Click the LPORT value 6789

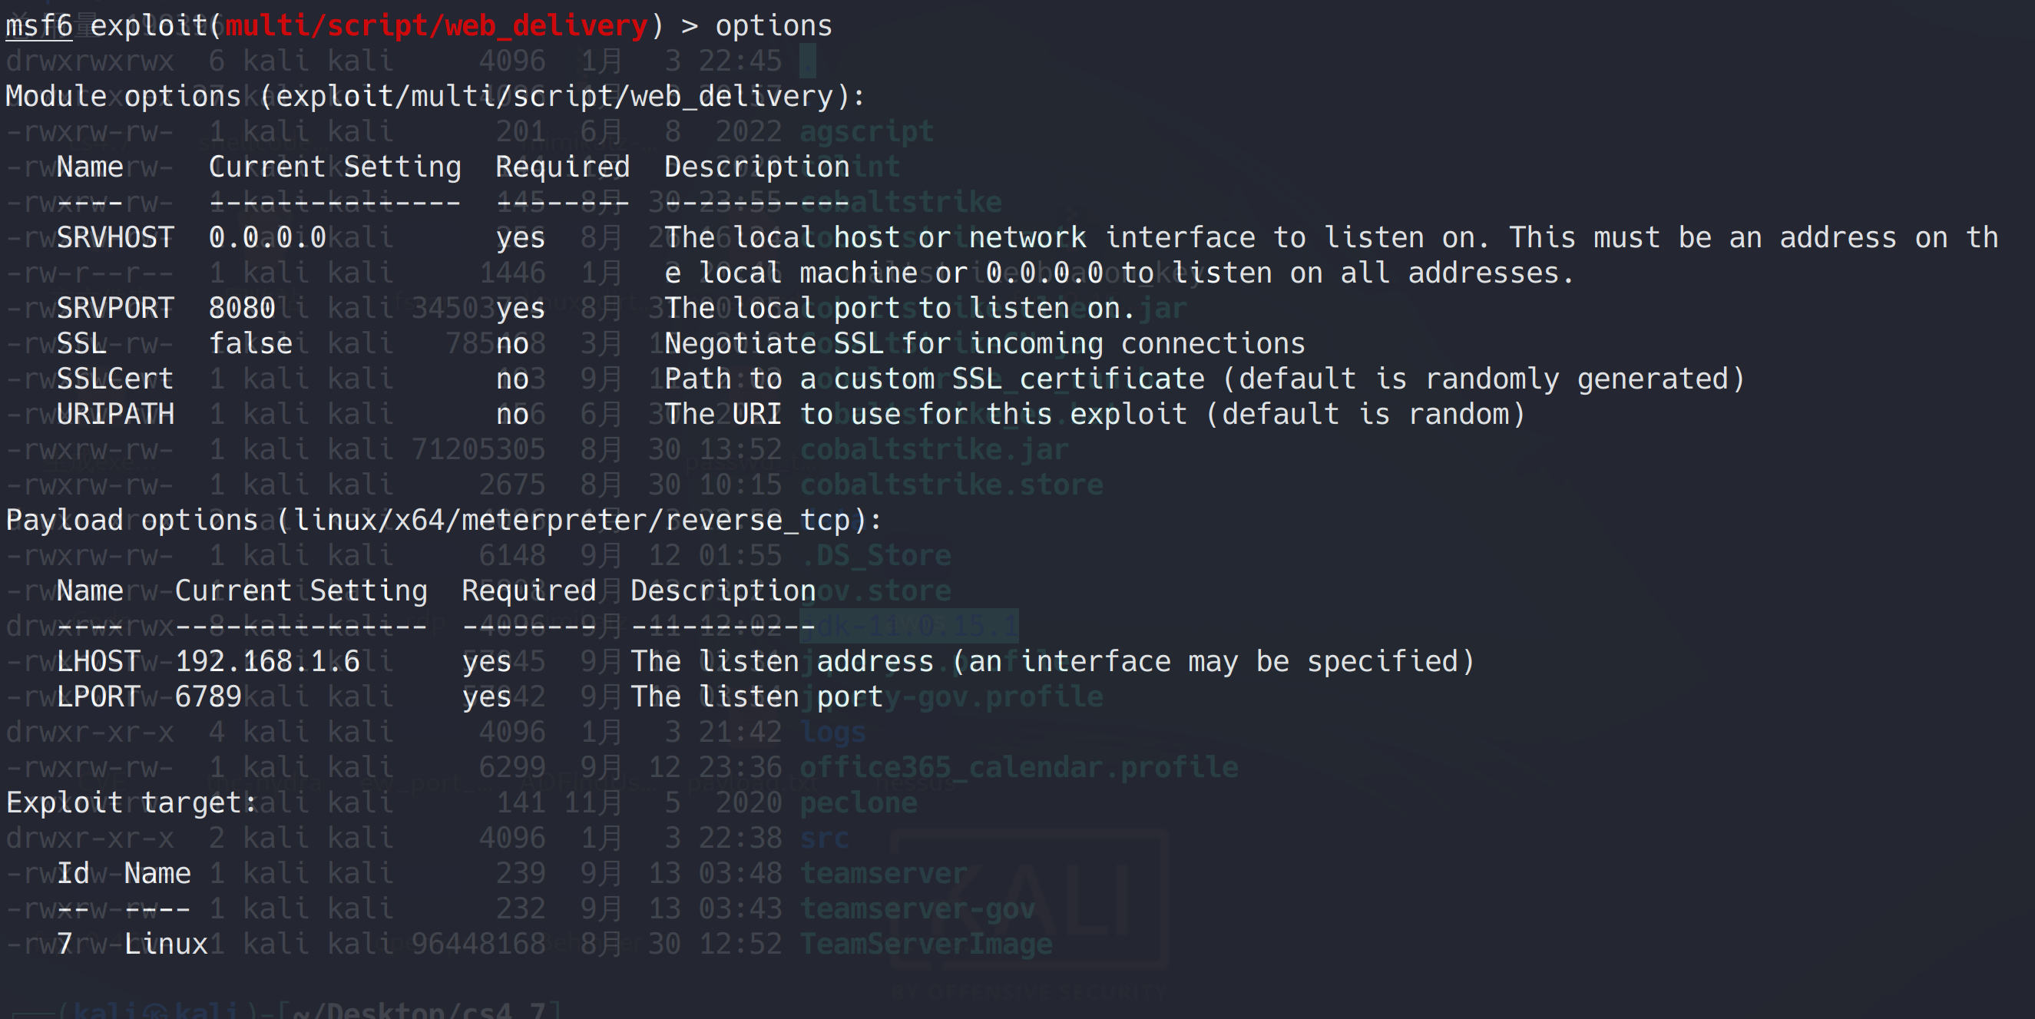208,696
